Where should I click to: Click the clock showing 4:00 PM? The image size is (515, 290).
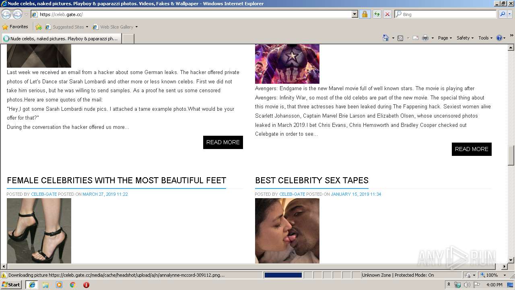pos(494,285)
